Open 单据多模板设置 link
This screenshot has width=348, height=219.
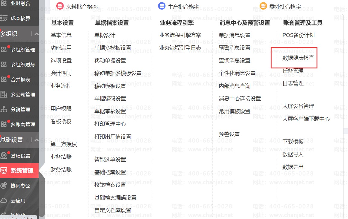pyautogui.click(x=113, y=48)
